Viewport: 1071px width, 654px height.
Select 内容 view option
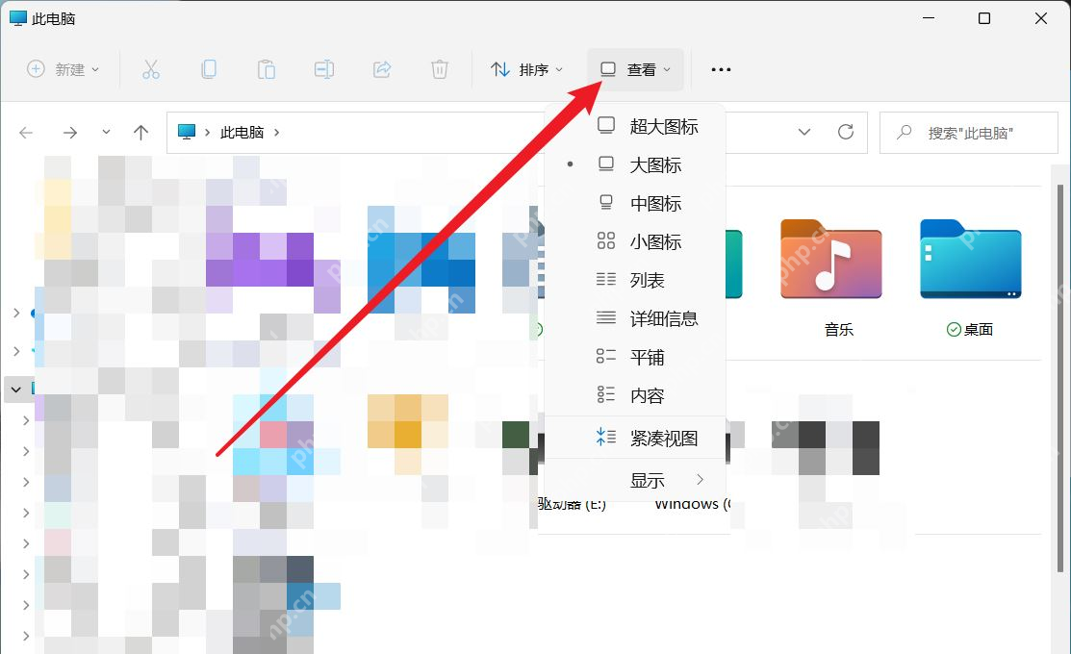pyautogui.click(x=634, y=395)
